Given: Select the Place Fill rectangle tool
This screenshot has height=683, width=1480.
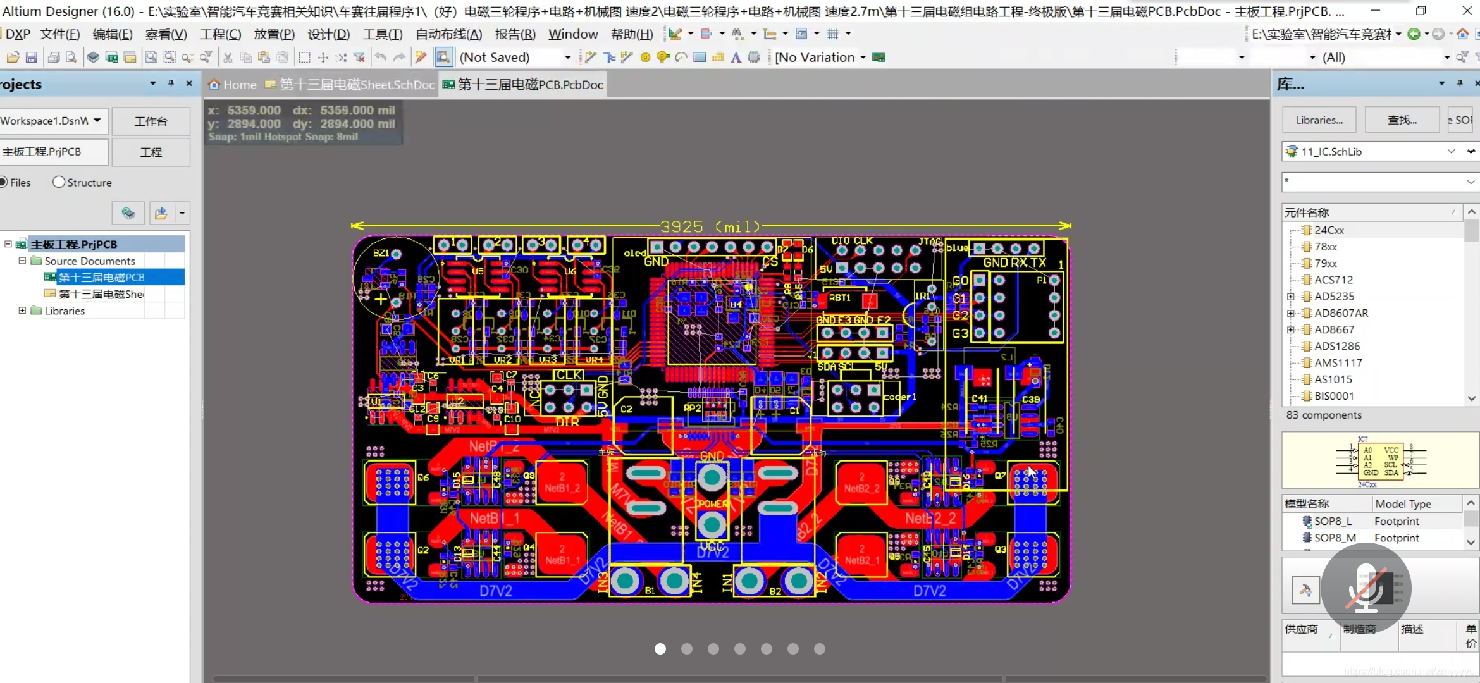Looking at the screenshot, I should (700, 58).
